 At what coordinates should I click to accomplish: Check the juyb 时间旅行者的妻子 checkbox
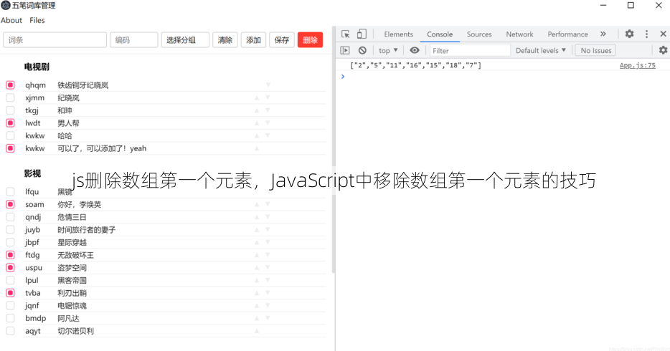(x=10, y=229)
